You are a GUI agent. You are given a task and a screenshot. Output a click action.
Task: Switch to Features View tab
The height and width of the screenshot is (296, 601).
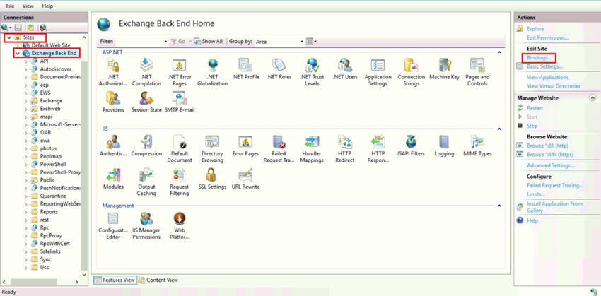(x=115, y=280)
